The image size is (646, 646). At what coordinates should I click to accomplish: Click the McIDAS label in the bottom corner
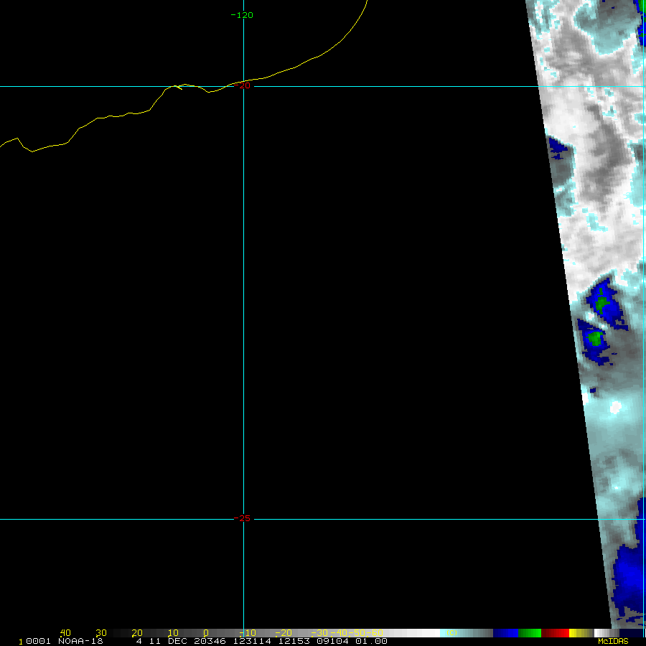coord(612,641)
